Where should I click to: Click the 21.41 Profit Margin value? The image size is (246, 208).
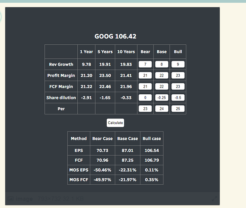click(126, 76)
